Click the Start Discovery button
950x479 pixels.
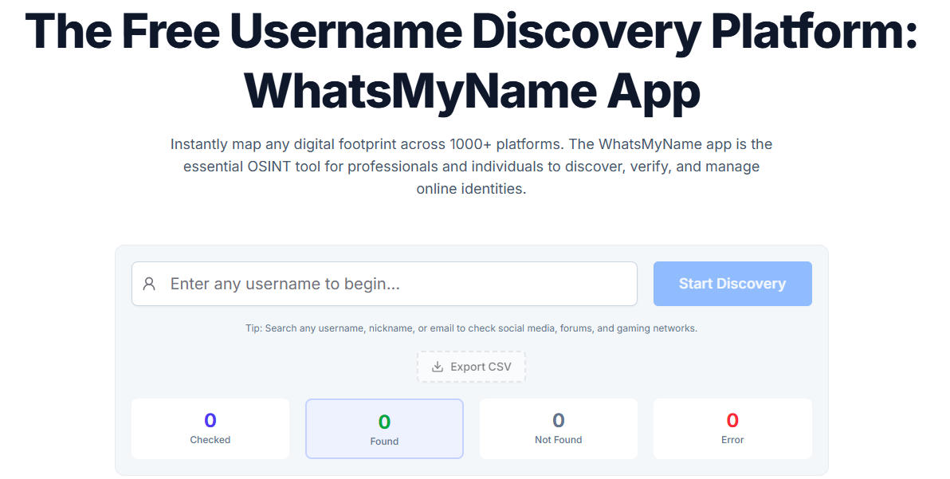(x=732, y=284)
